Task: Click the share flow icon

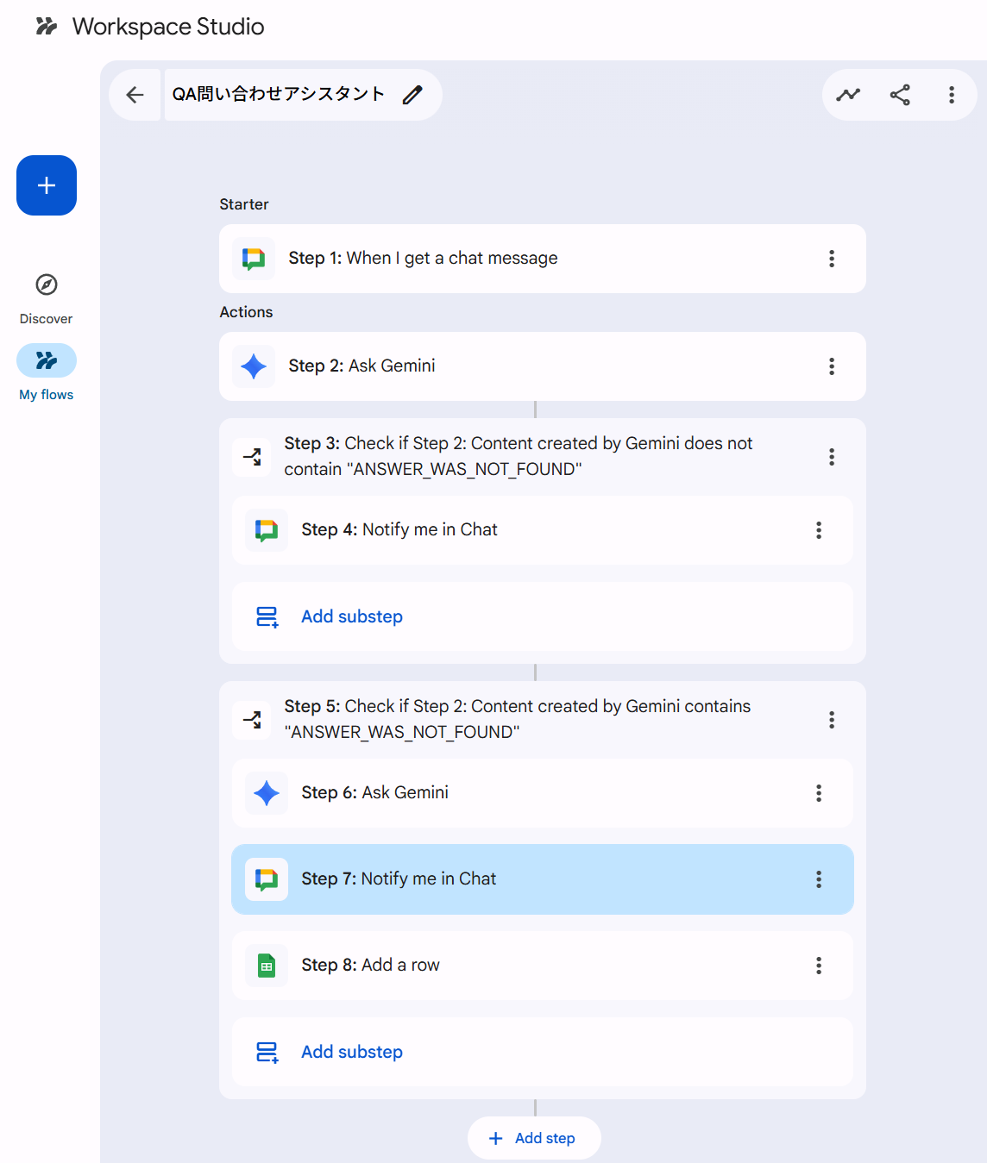Action: tap(900, 95)
